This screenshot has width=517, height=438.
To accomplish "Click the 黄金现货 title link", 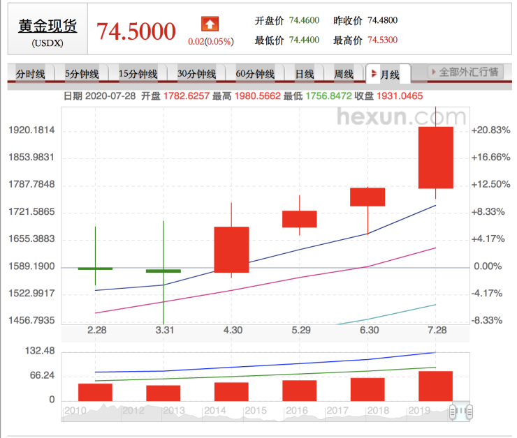I will pos(47,26).
